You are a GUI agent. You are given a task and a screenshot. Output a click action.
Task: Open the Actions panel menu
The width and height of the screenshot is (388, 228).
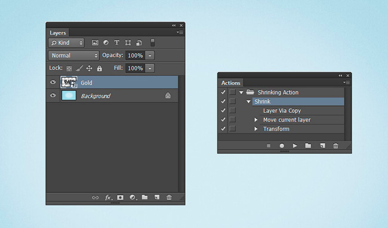[346, 82]
